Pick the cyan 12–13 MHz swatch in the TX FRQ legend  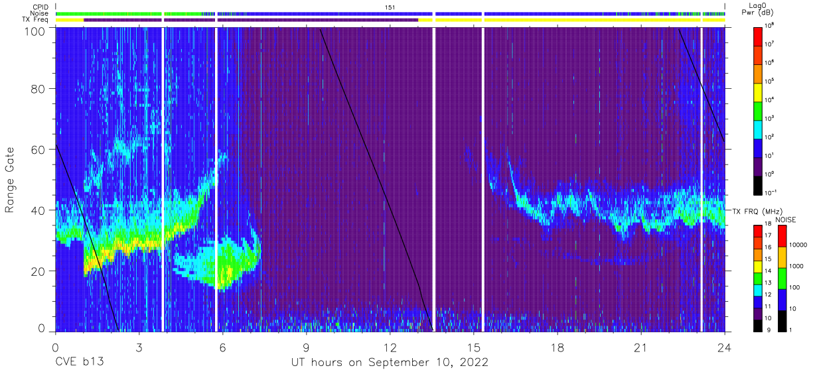click(x=758, y=289)
